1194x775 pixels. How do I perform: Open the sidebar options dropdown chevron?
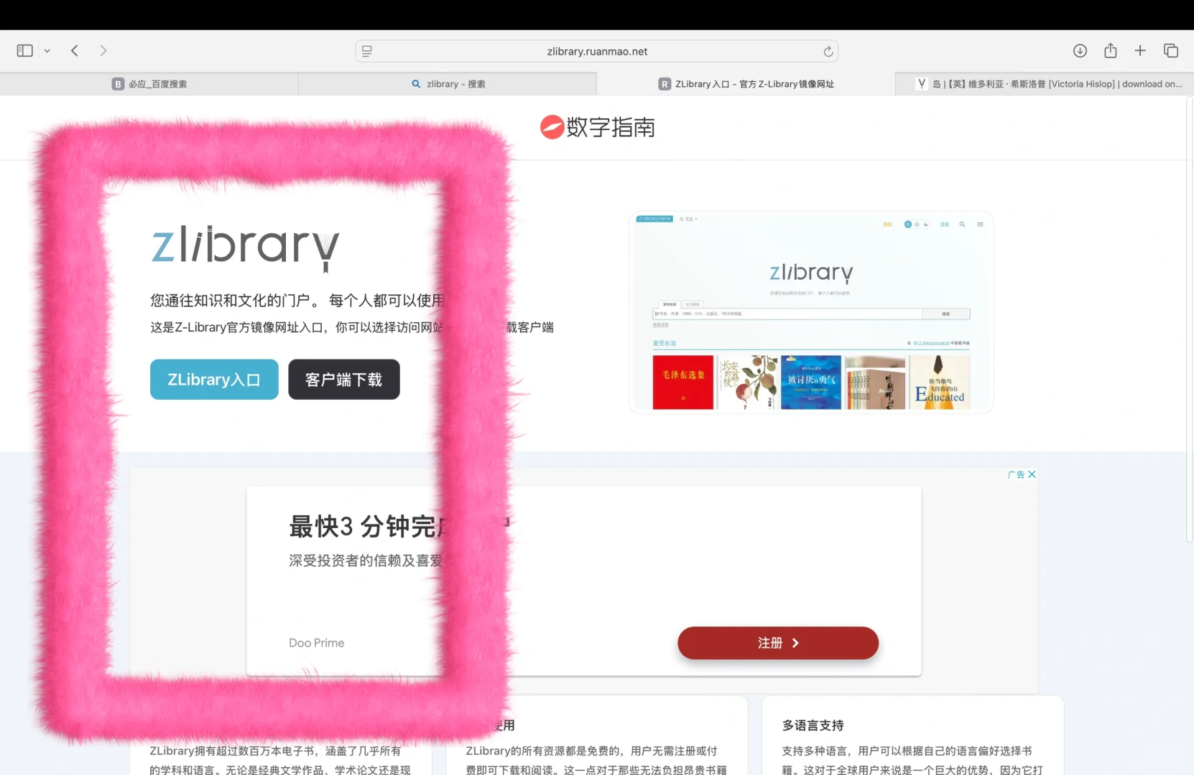click(47, 51)
